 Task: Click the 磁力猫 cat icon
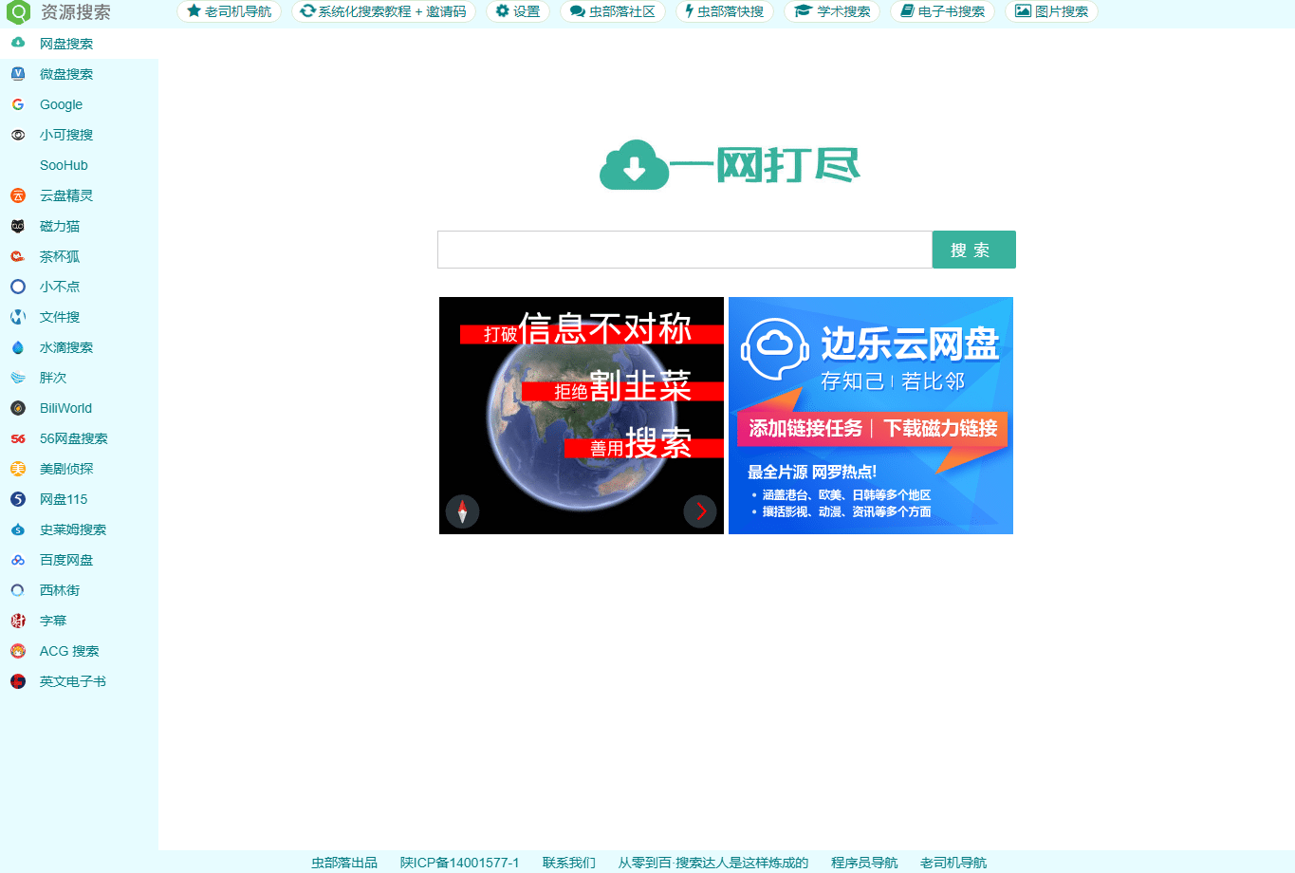[x=17, y=226]
